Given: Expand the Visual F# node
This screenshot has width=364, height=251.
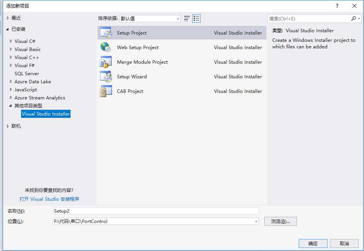Looking at the screenshot, I should pyautogui.click(x=11, y=66).
